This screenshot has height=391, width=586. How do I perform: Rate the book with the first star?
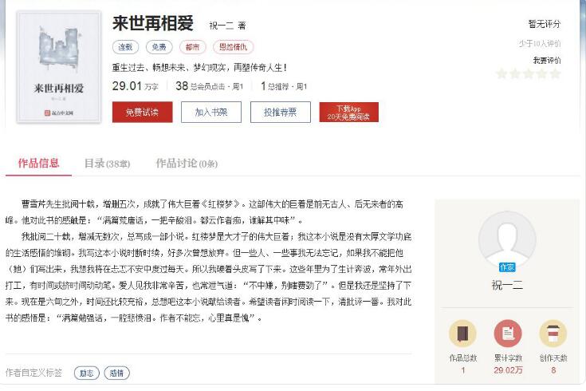pyautogui.click(x=501, y=73)
